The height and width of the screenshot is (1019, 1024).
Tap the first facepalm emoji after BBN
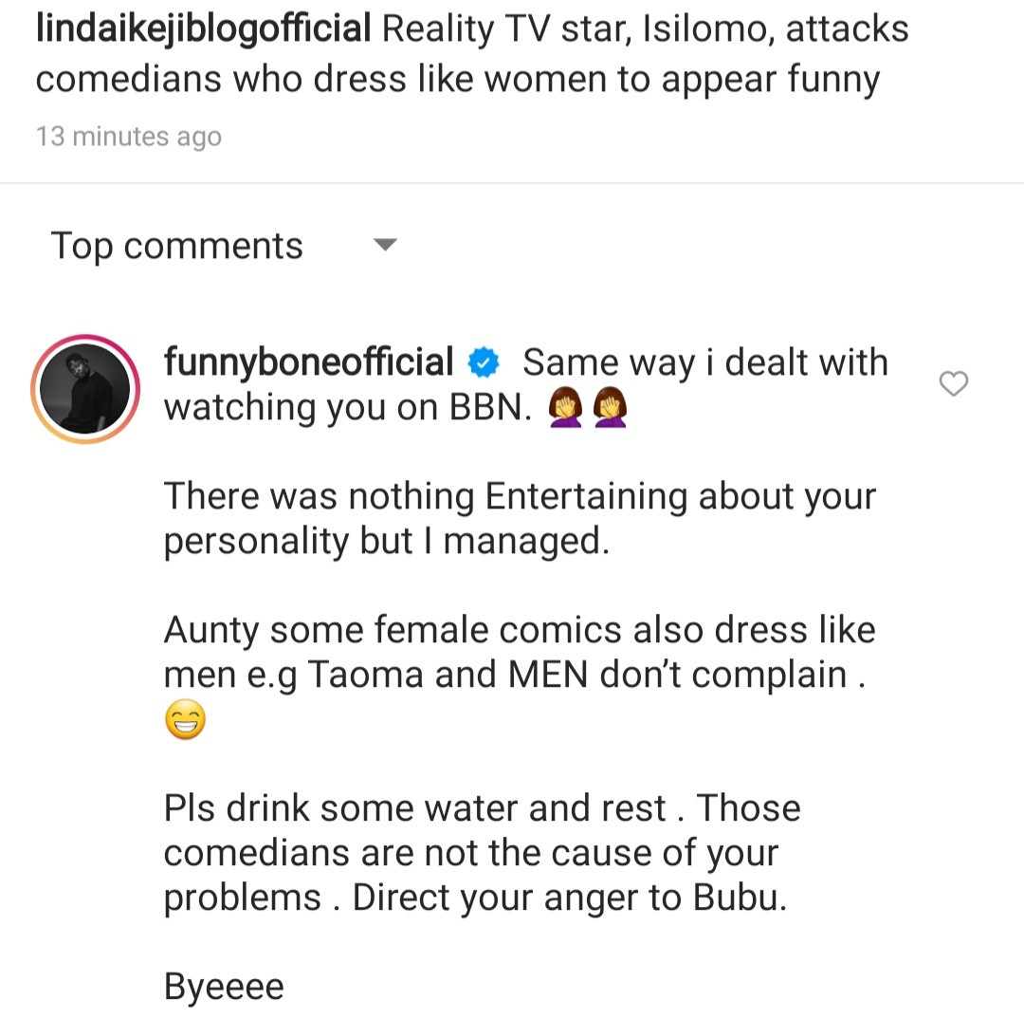click(565, 408)
